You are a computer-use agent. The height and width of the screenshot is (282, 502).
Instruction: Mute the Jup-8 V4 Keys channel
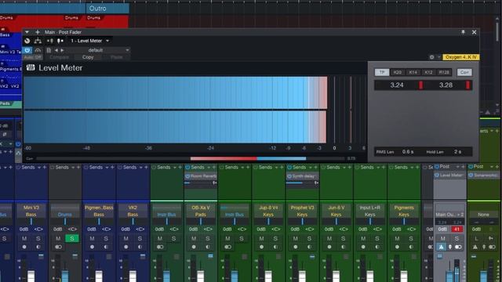pyautogui.click(x=261, y=238)
